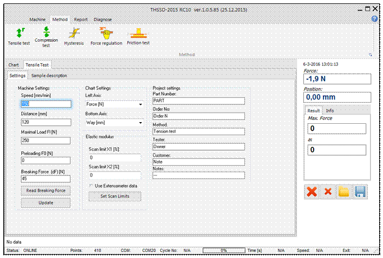Viewport: 383px width, 258px height.
Task: Click the Method field containing Tension test
Action: [x=199, y=131]
